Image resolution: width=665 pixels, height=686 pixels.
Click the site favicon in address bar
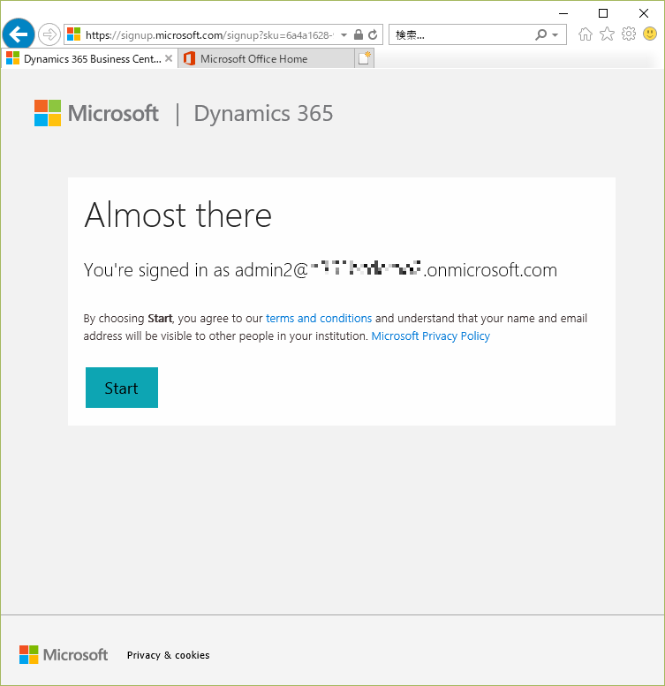click(74, 34)
